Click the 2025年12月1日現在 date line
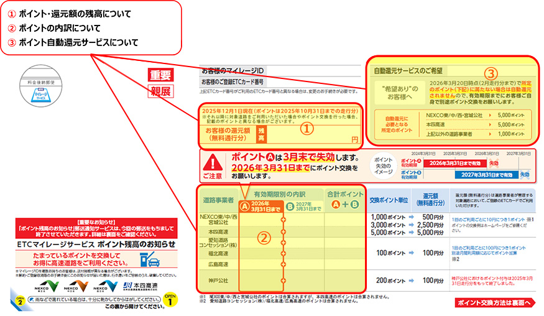This screenshot has height=316, width=544. (x=280, y=111)
